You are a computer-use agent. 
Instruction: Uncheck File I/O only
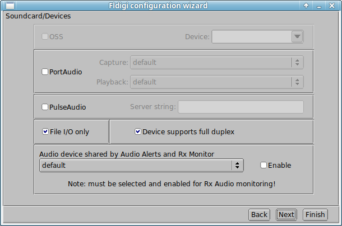click(45, 131)
